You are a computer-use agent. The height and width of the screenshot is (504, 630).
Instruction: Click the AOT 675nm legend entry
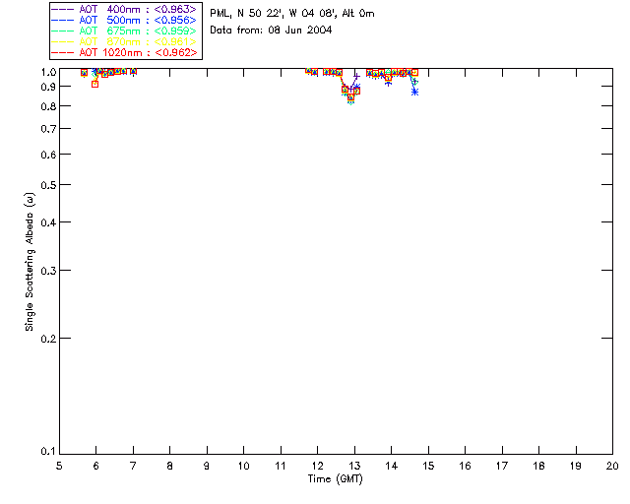124,31
